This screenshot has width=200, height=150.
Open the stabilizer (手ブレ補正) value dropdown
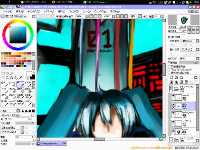click(x=162, y=16)
